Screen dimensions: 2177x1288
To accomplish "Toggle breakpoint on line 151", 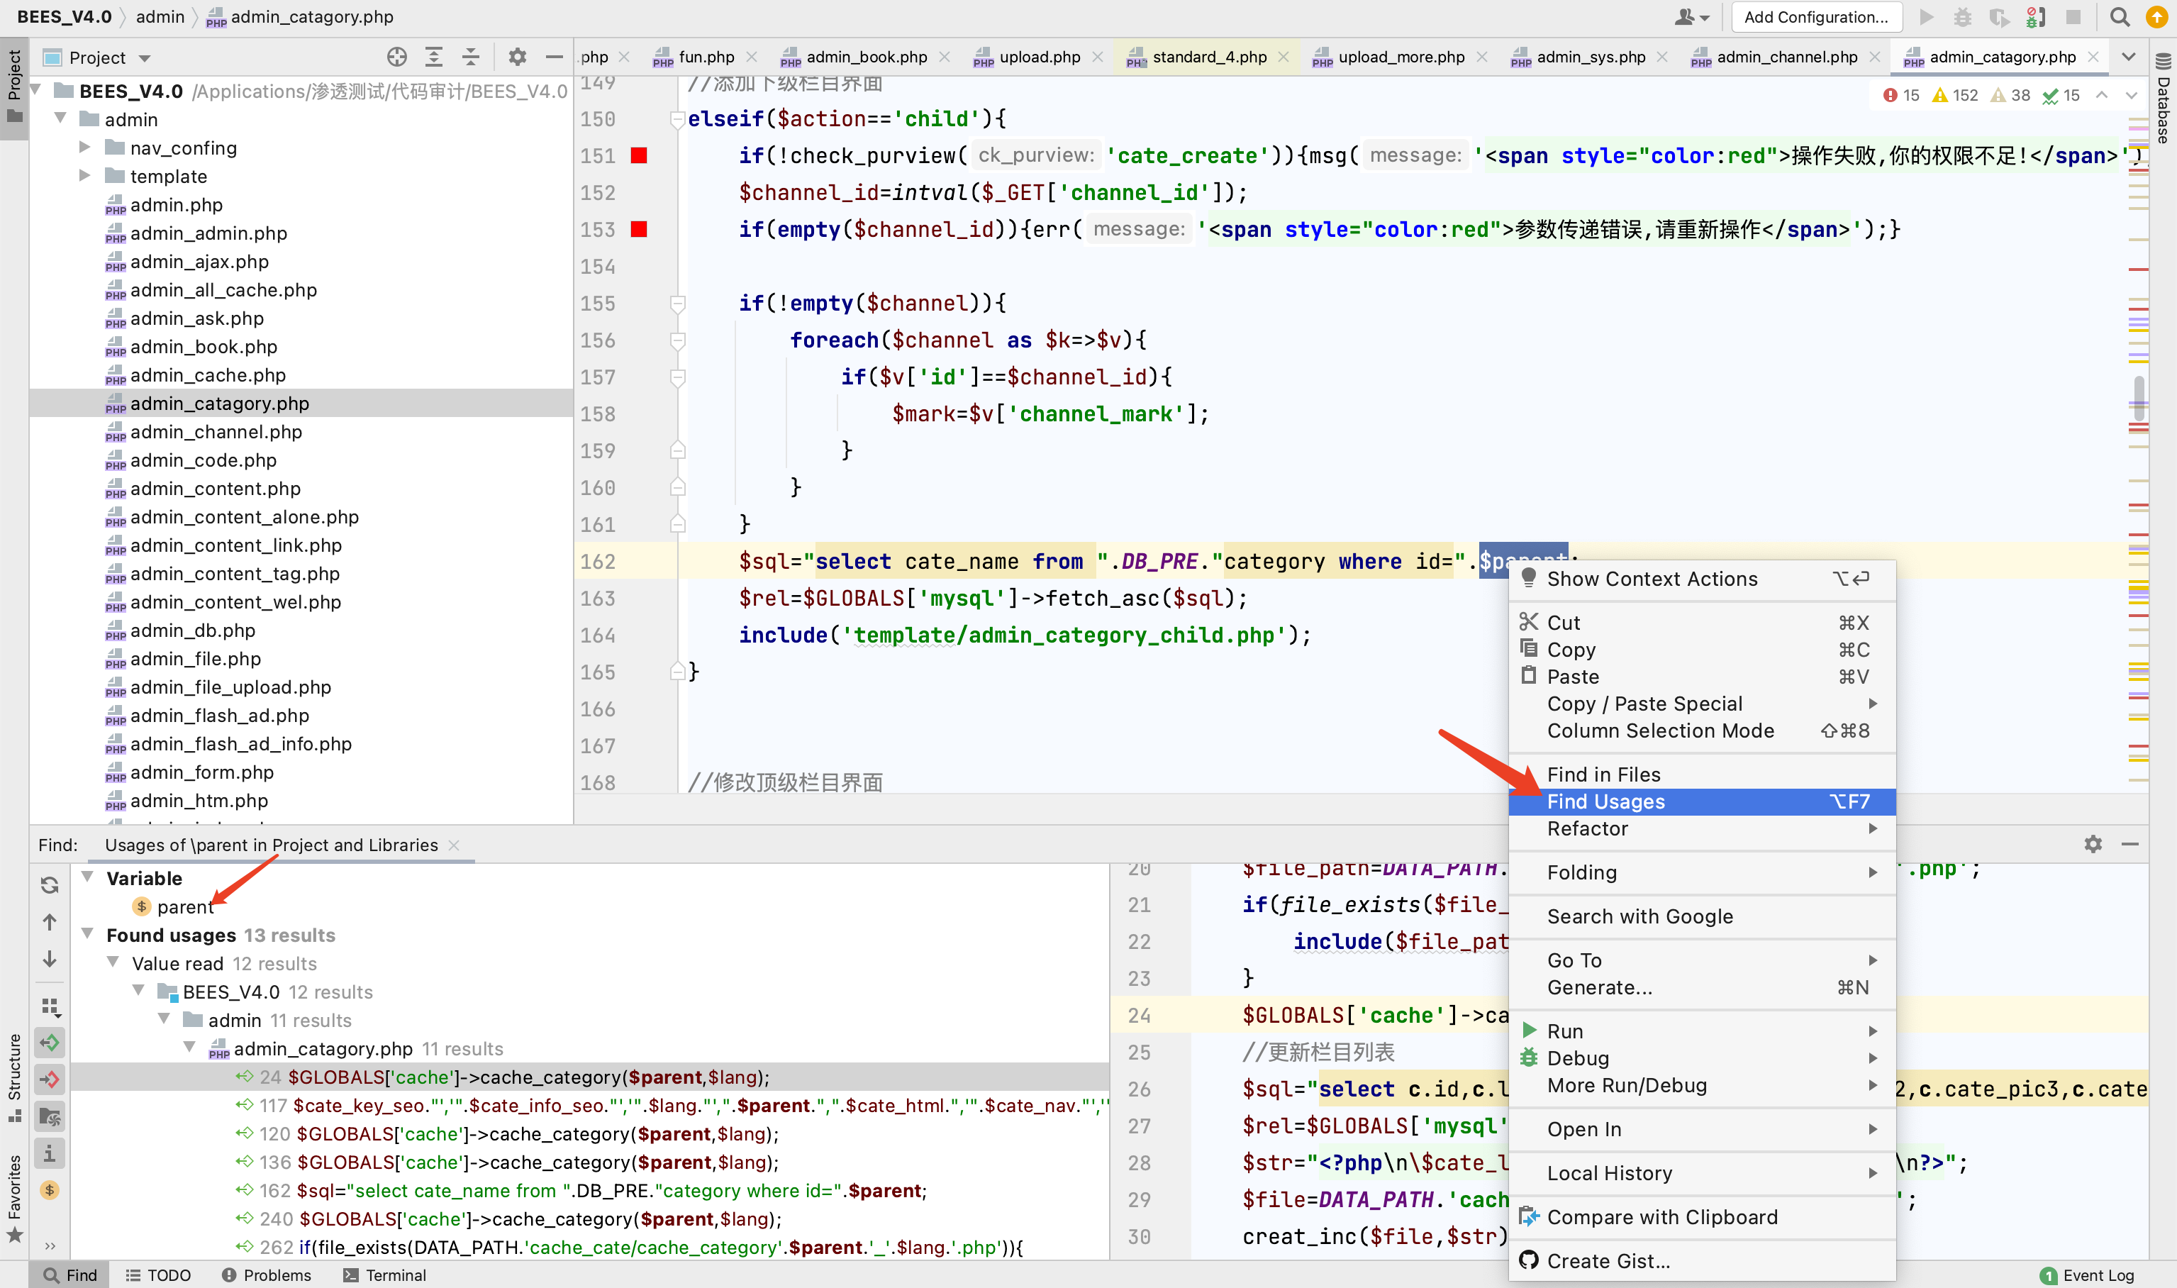I will point(639,155).
